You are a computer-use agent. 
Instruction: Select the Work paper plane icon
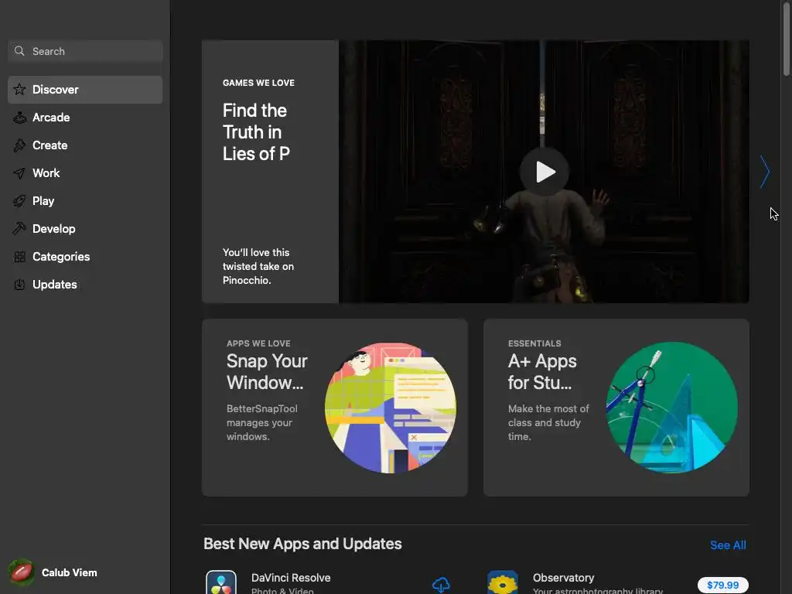[19, 173]
